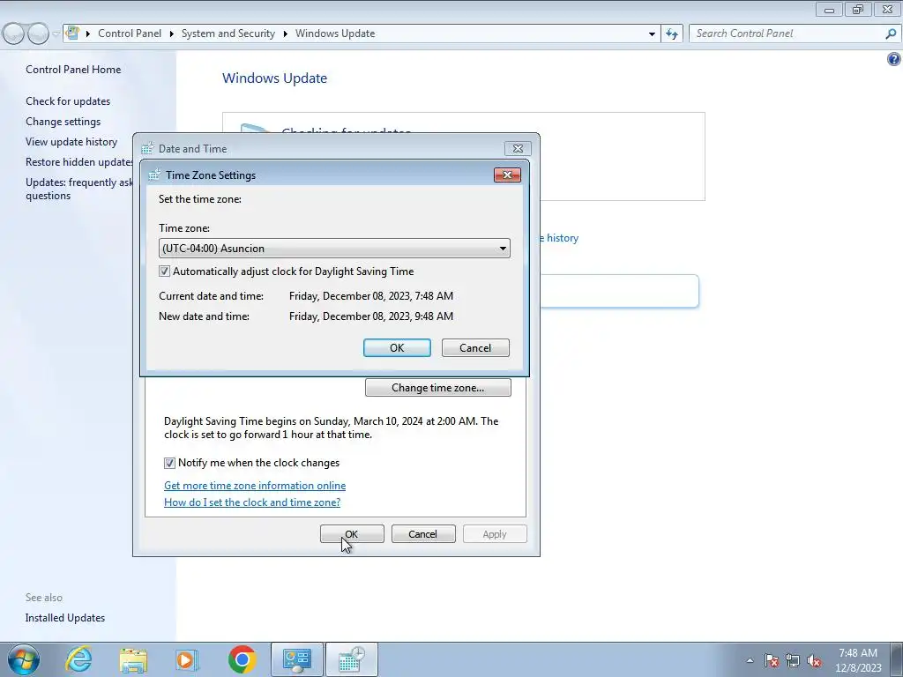Expand address bar history dropdown

(652, 34)
